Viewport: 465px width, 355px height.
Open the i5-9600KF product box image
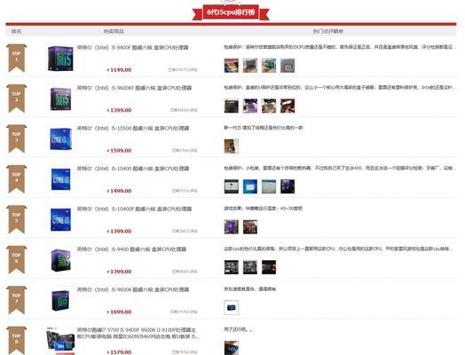[x=60, y=99]
